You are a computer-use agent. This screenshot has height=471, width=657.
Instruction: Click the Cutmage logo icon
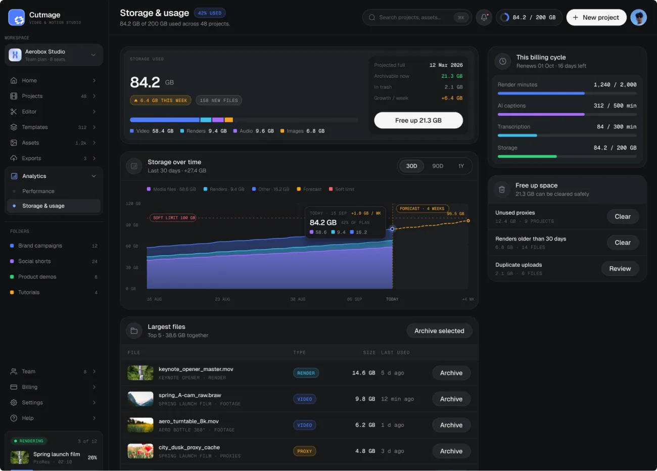tap(17, 18)
